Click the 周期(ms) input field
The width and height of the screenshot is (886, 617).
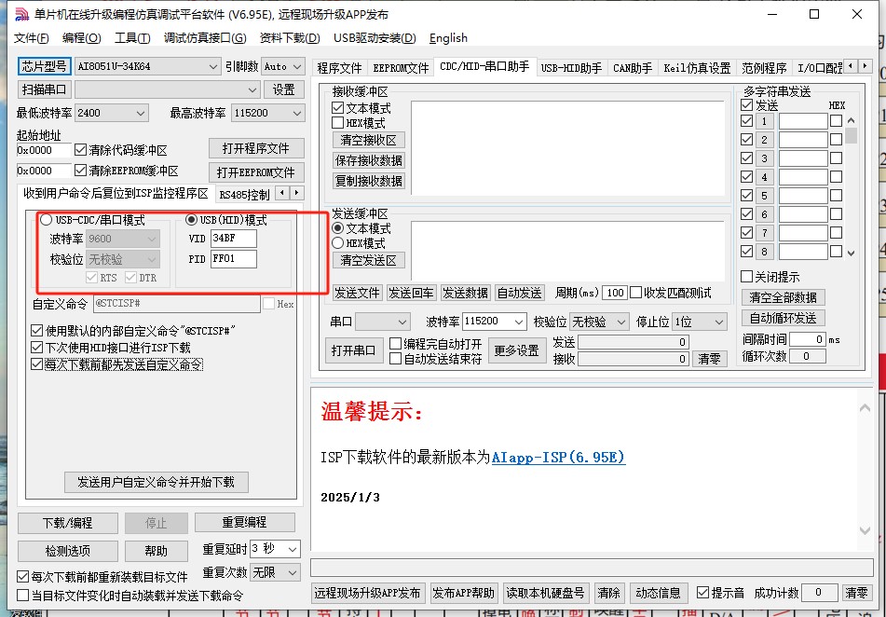pyautogui.click(x=615, y=293)
